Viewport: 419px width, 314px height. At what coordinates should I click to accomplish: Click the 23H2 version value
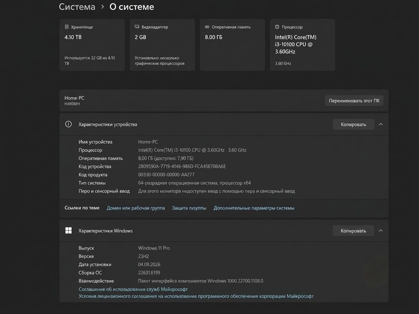point(144,256)
